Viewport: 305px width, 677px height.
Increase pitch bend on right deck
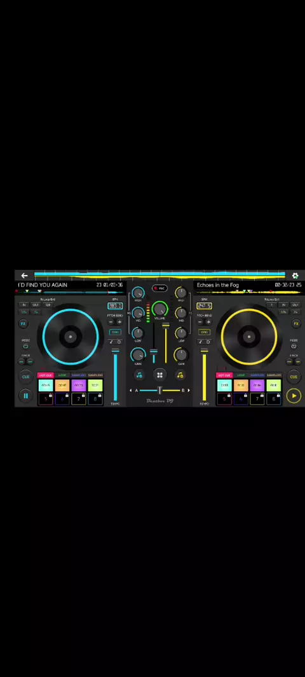208,322
